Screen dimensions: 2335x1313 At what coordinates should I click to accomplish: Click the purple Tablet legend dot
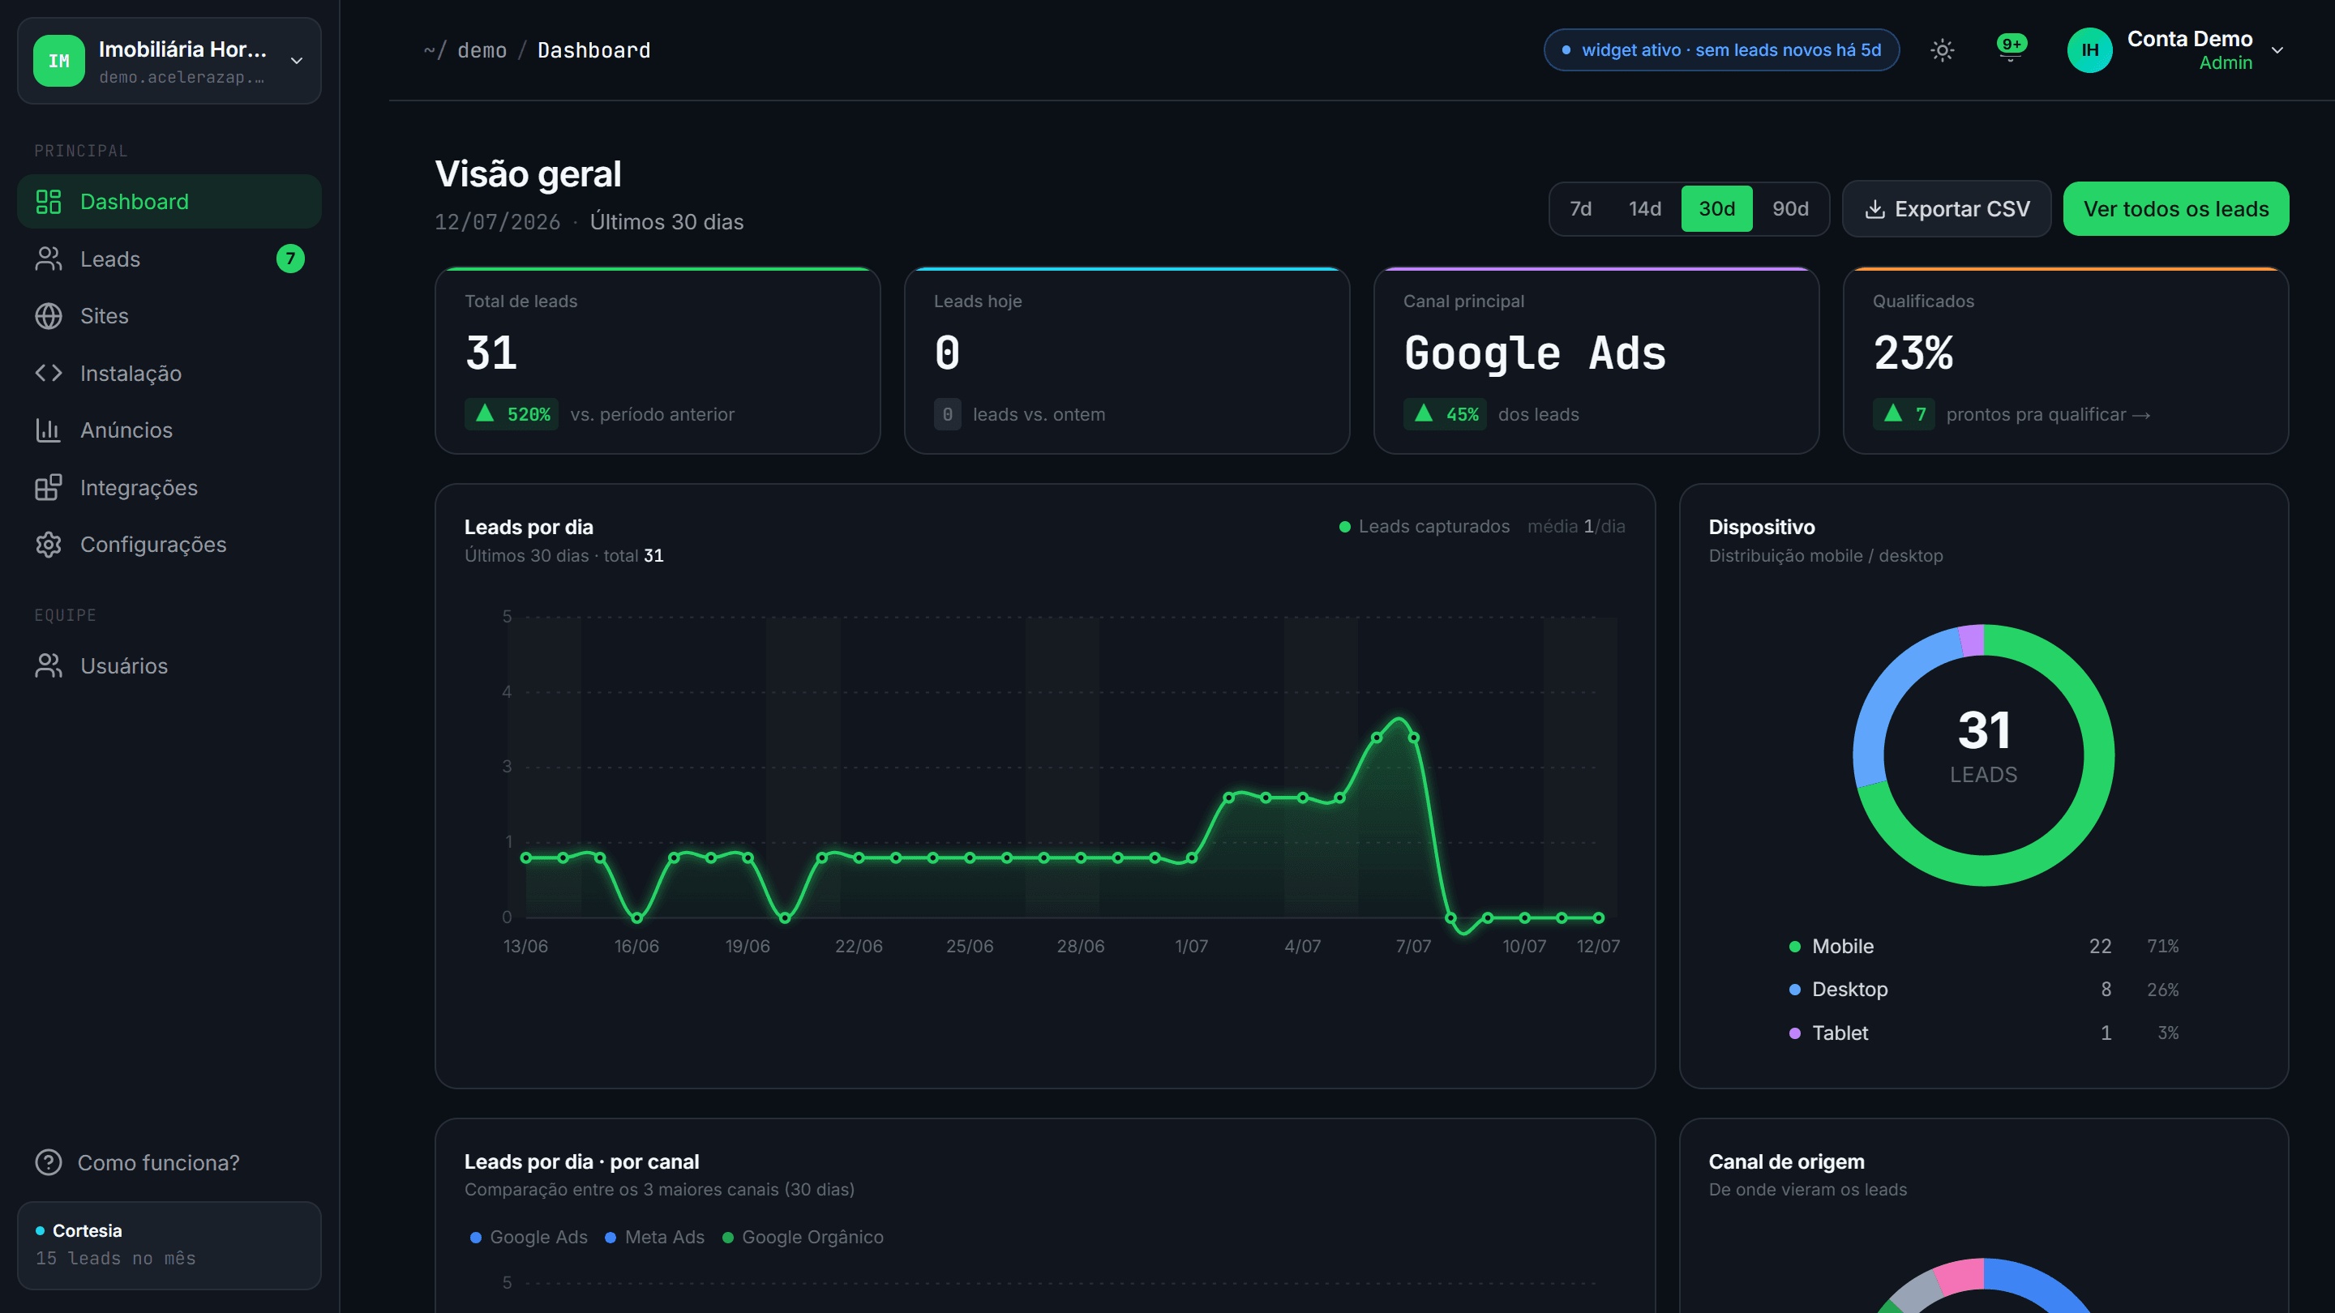pos(1795,1033)
